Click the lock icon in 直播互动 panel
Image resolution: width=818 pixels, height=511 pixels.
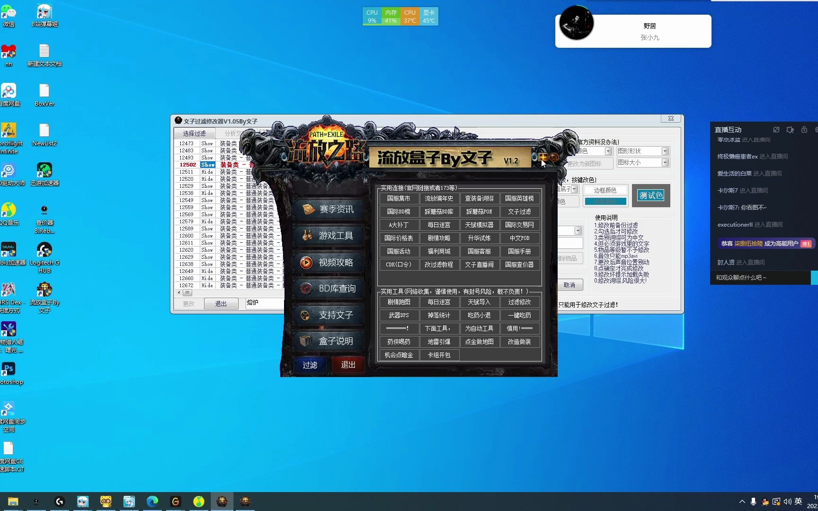point(804,130)
